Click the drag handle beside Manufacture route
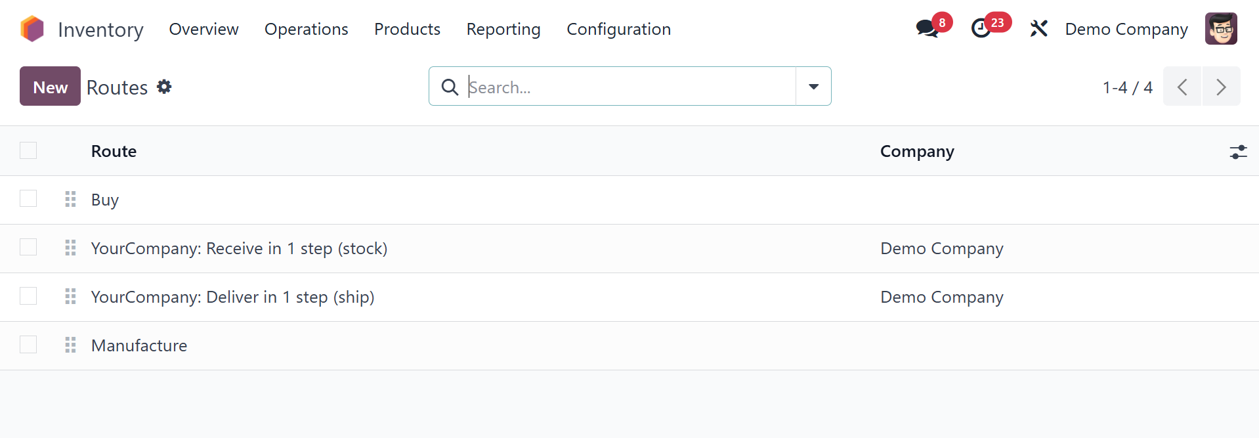Viewport: 1259px width, 438px height. click(x=71, y=345)
